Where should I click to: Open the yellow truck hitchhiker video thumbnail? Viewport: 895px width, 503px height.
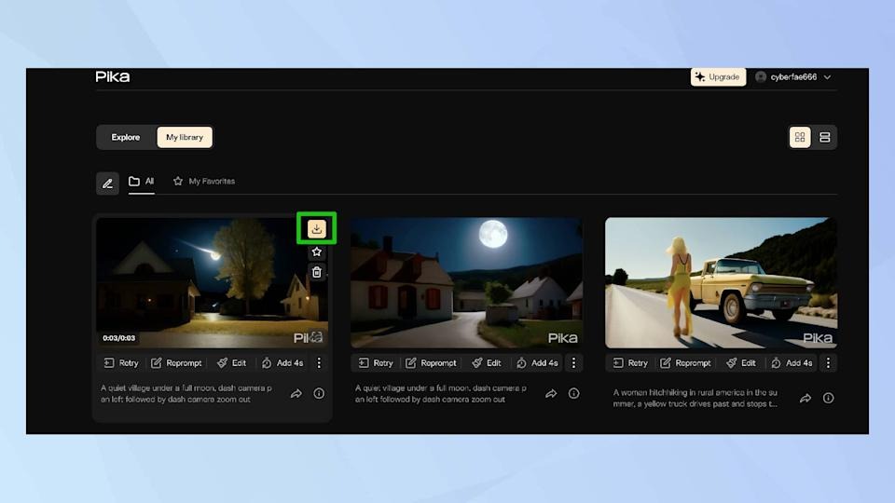(722, 283)
